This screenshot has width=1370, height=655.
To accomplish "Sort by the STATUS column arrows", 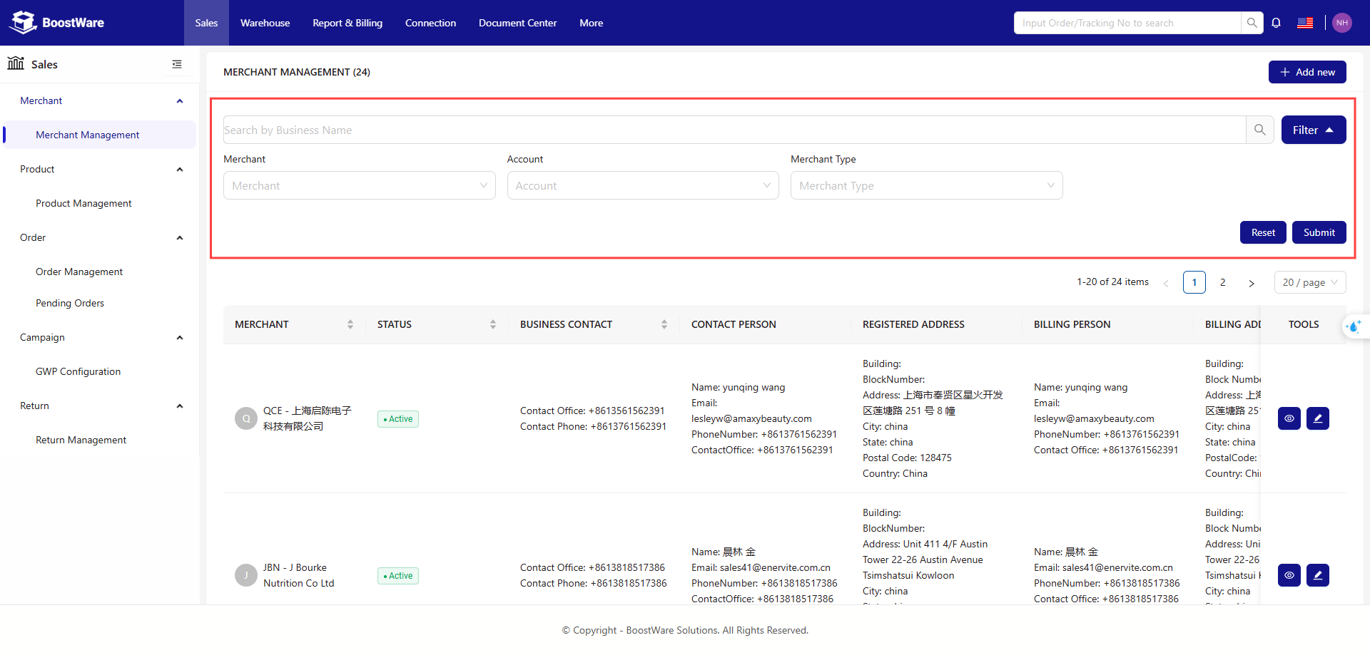I will pos(493,324).
